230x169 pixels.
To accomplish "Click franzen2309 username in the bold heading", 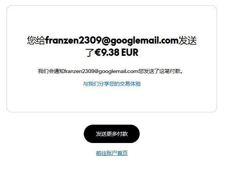I will point(73,40).
